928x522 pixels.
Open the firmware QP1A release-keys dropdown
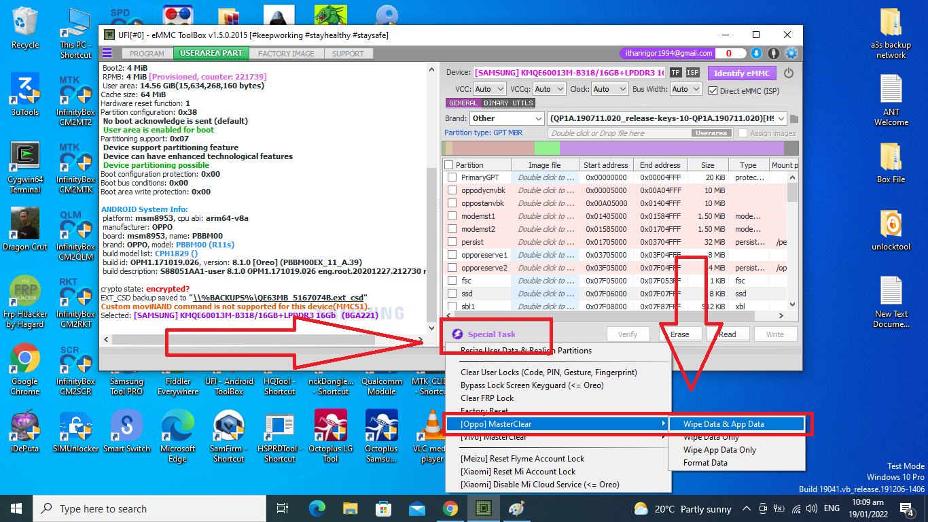pos(666,118)
